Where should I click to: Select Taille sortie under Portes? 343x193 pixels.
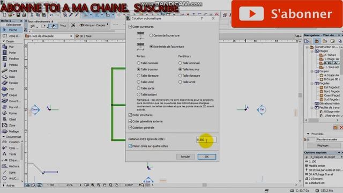[138, 88]
